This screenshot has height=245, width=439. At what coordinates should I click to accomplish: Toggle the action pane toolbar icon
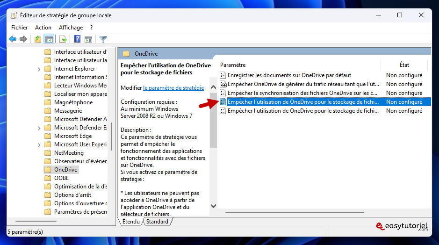click(x=88, y=39)
